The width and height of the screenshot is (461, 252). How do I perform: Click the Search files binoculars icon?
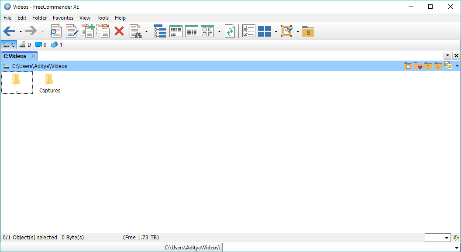[x=136, y=31]
